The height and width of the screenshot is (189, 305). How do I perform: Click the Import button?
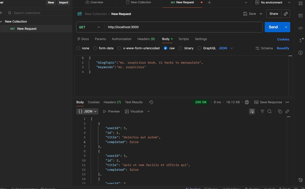click(x=64, y=3)
